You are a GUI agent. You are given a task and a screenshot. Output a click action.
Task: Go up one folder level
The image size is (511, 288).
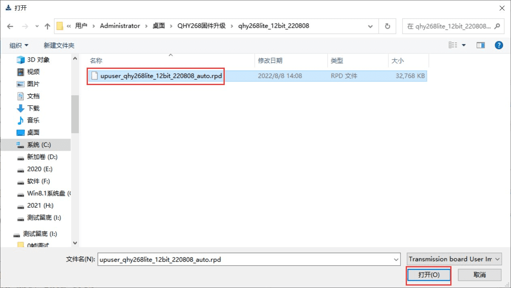pyautogui.click(x=47, y=26)
